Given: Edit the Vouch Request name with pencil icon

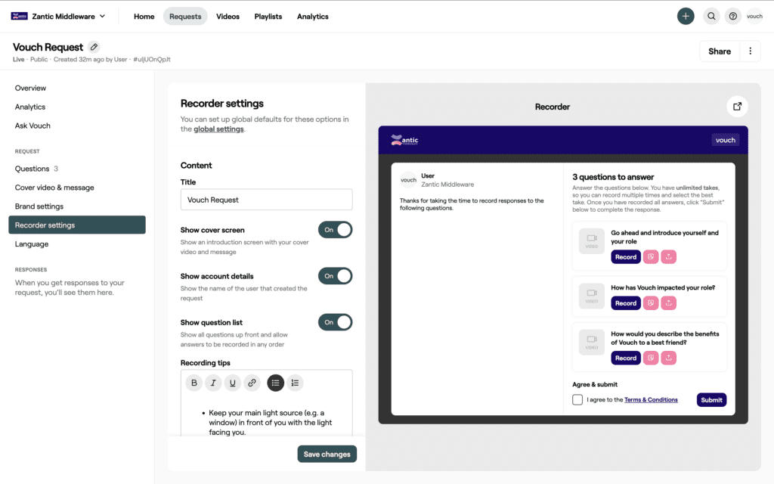Looking at the screenshot, I should click(94, 47).
